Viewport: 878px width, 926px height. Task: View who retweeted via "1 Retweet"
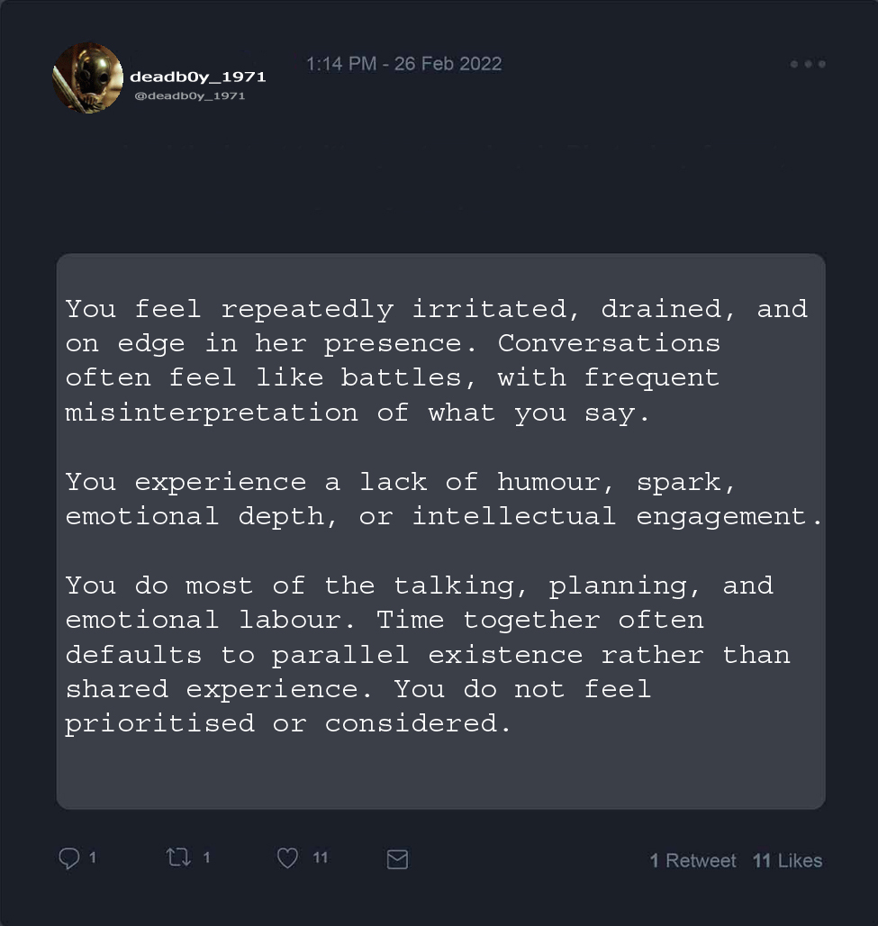692,860
